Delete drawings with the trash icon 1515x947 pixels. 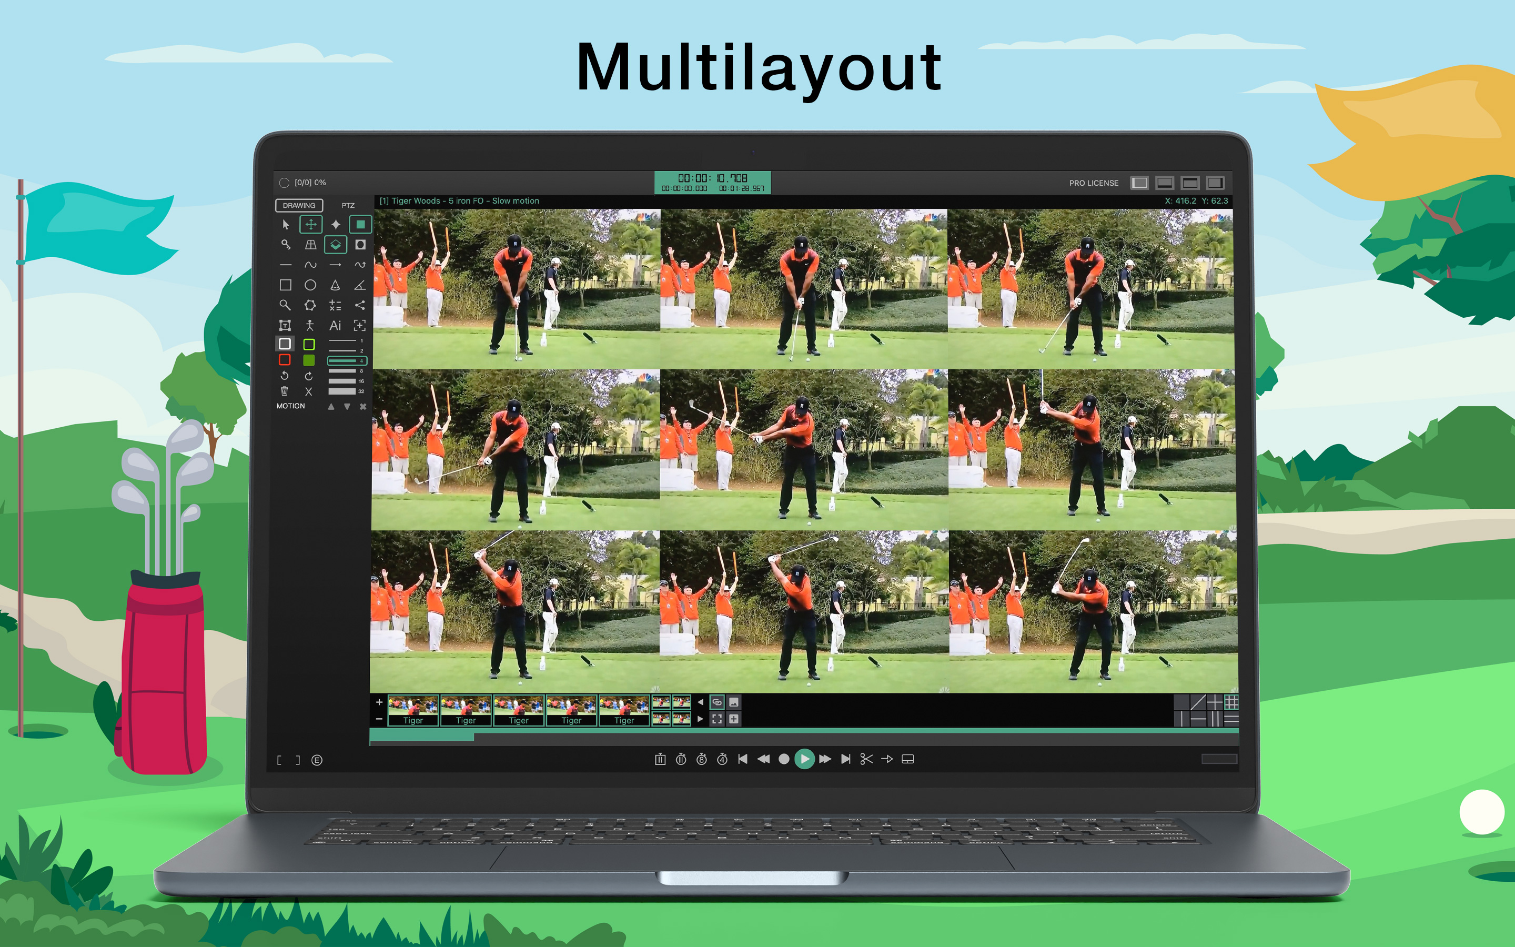(285, 391)
